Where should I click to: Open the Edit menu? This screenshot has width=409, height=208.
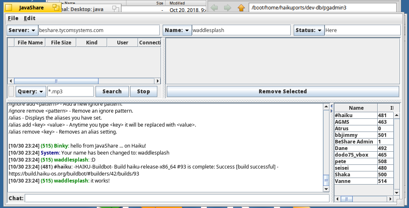click(30, 18)
